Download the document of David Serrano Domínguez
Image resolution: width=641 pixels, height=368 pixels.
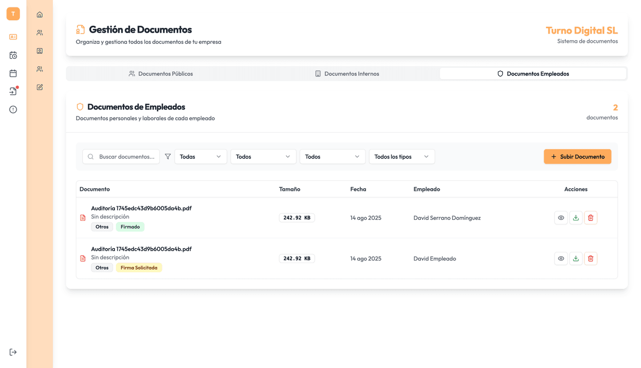(576, 218)
